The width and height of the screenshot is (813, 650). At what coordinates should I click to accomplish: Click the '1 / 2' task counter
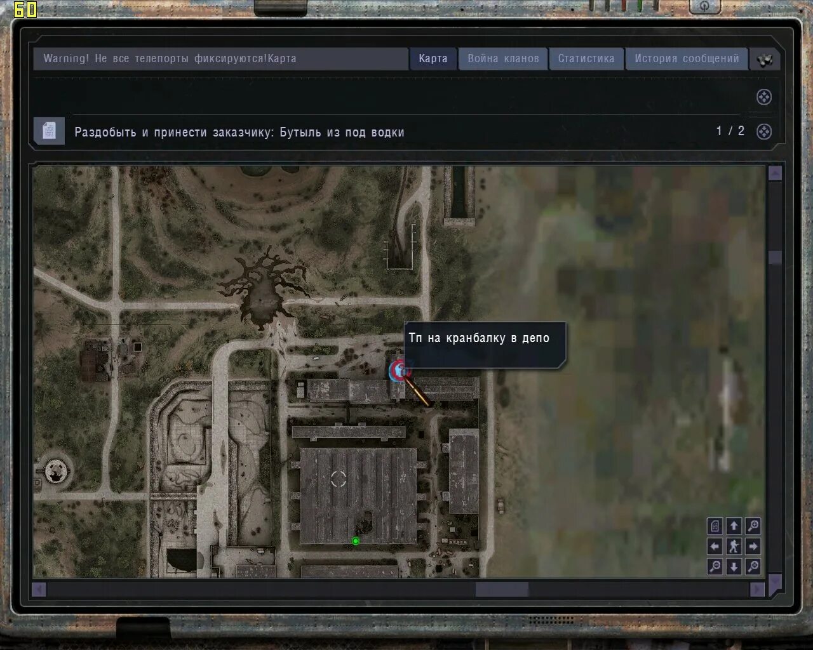tap(730, 131)
